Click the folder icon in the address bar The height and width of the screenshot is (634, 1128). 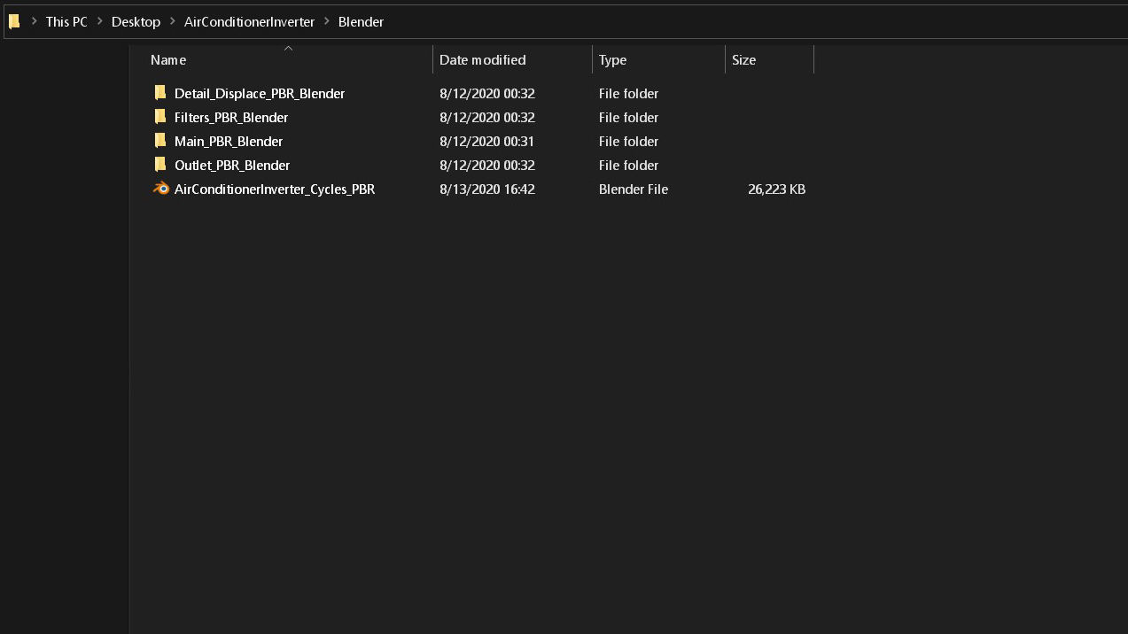tap(14, 21)
